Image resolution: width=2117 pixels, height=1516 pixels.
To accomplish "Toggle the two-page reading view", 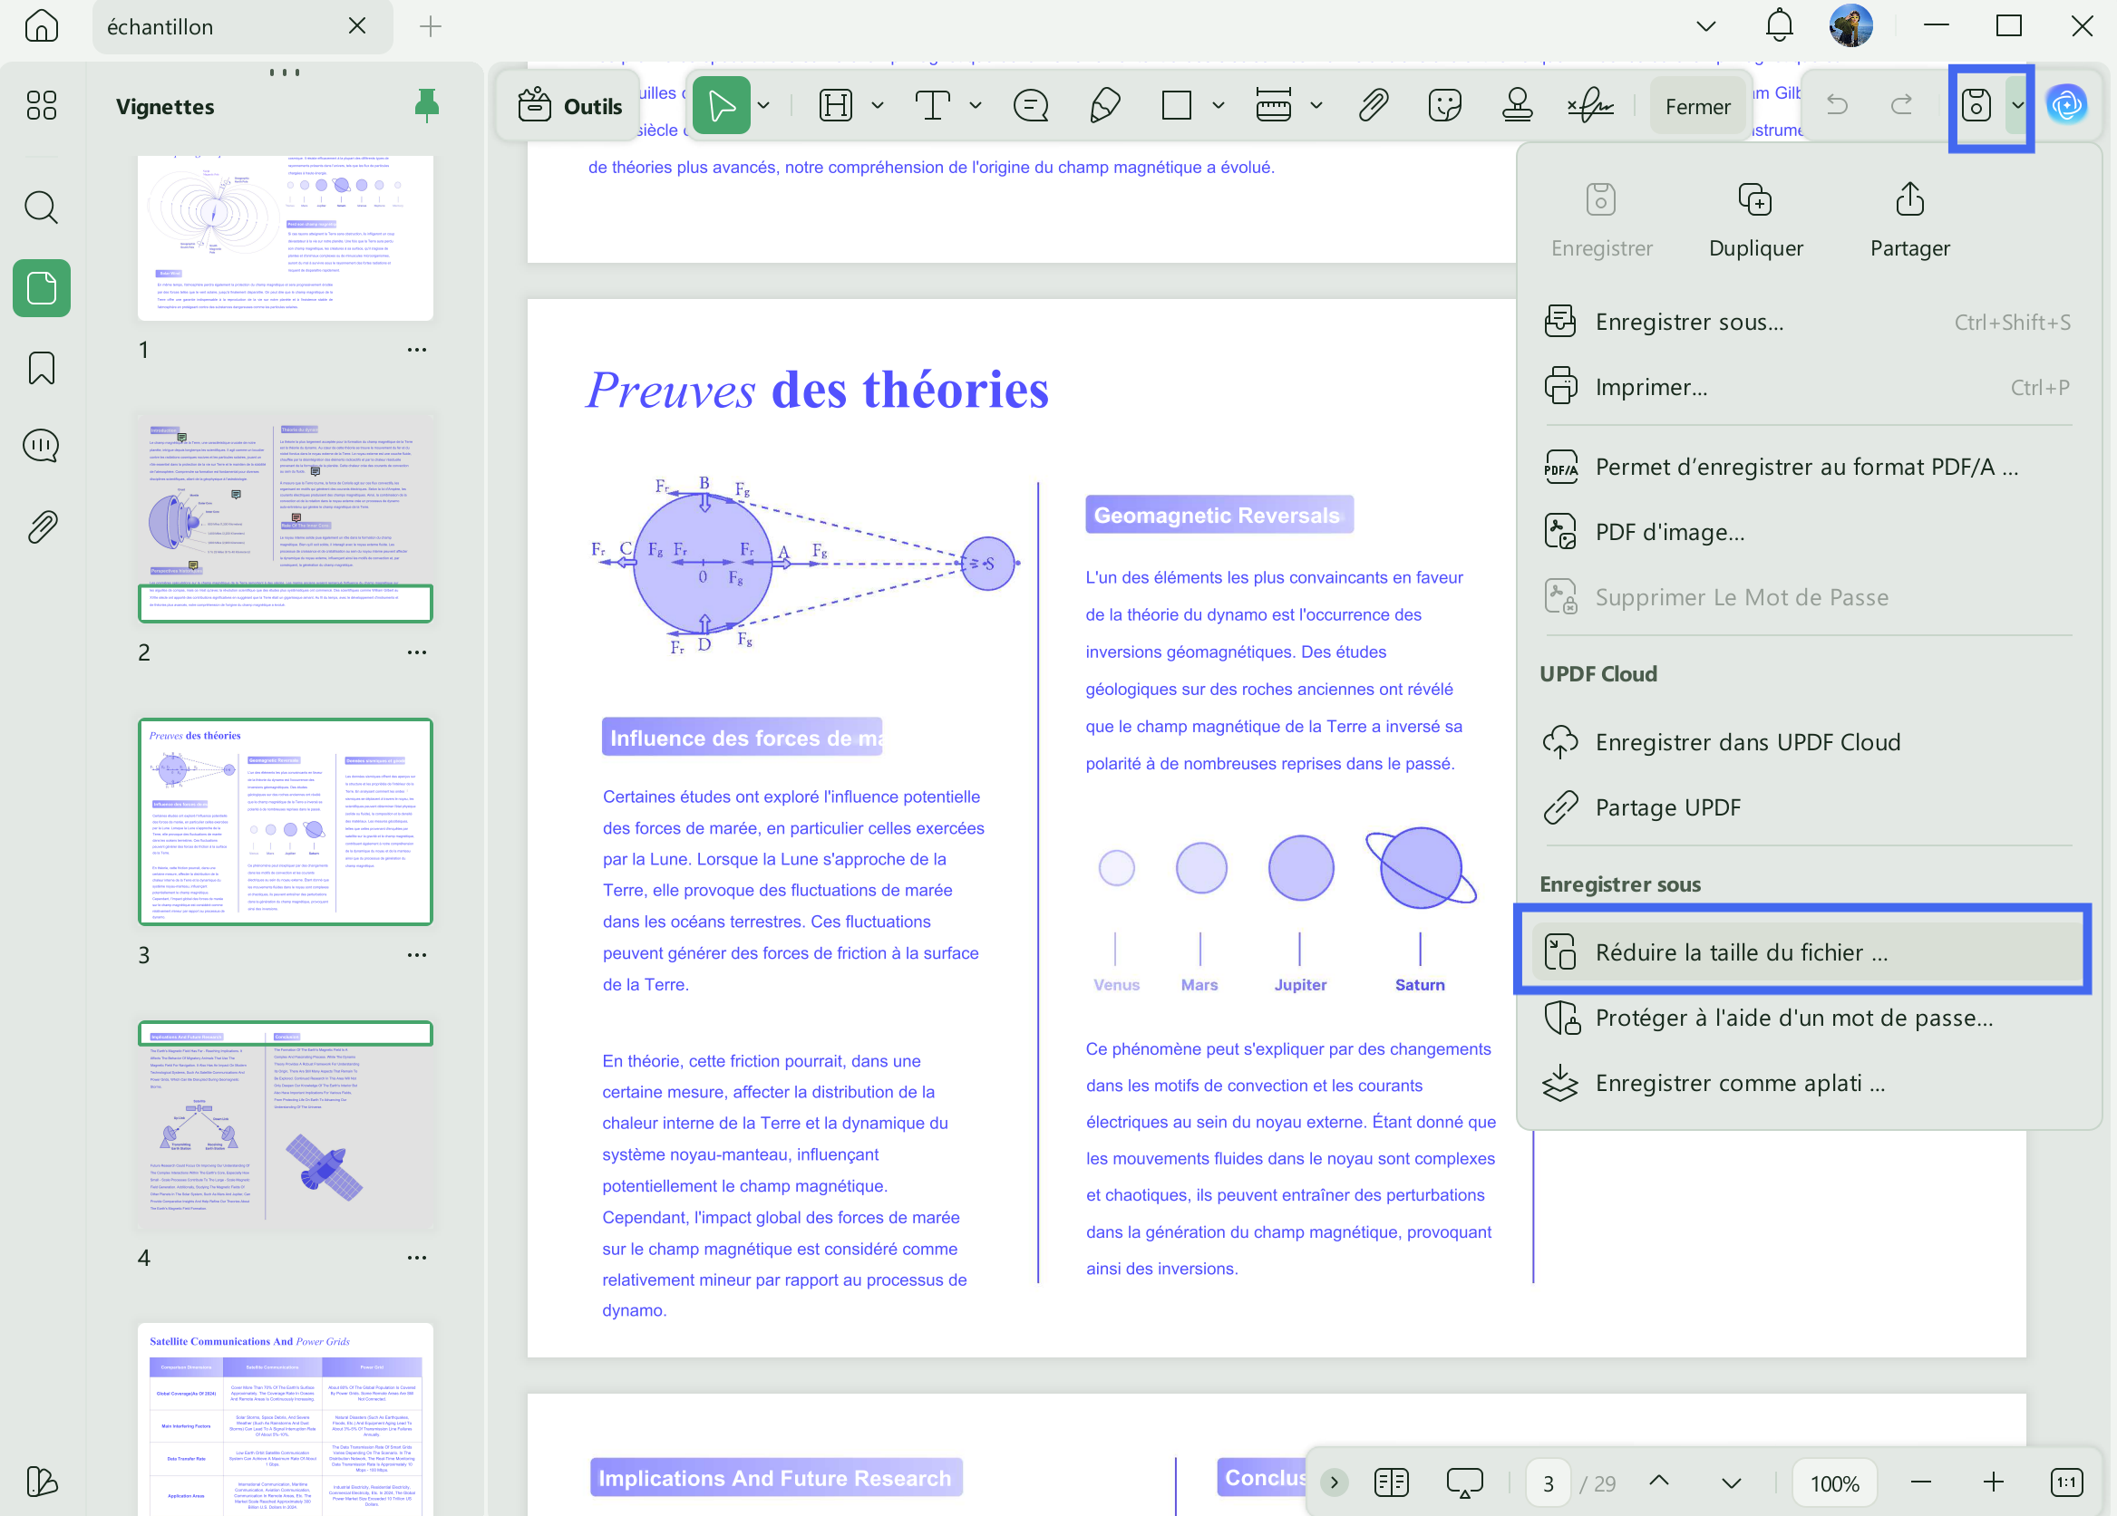I will pos(1391,1482).
